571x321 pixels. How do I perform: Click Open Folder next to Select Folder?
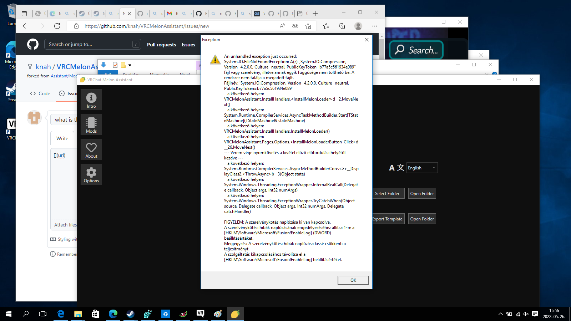tap(422, 194)
